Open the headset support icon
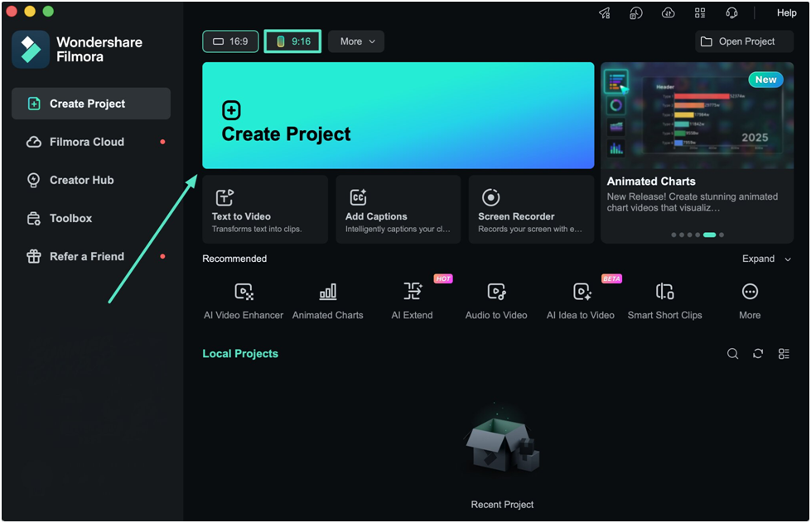811x523 pixels. point(731,13)
